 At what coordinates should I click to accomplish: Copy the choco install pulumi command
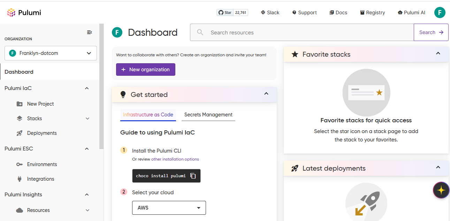point(193,176)
